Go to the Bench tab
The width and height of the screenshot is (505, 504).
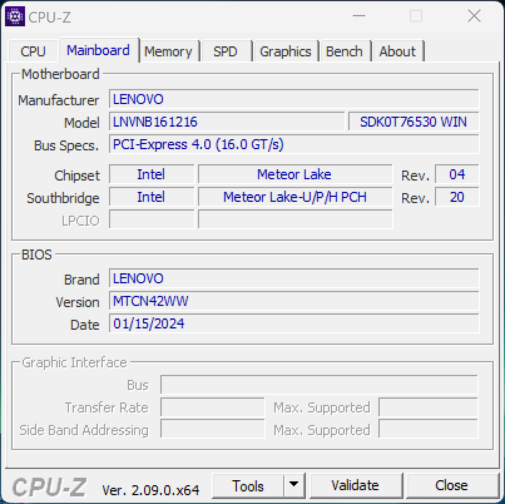344,51
